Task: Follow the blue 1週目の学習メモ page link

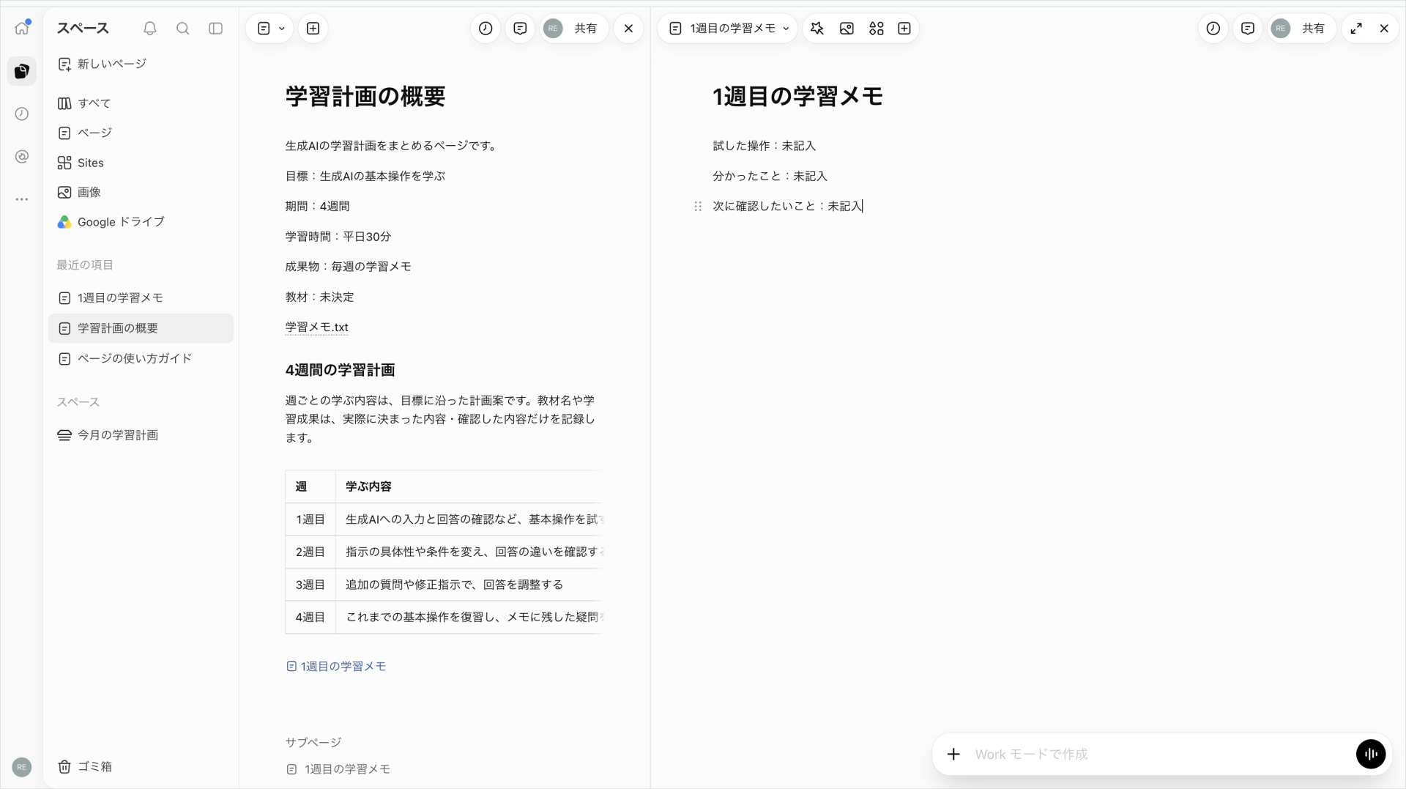Action: pyautogui.click(x=336, y=667)
